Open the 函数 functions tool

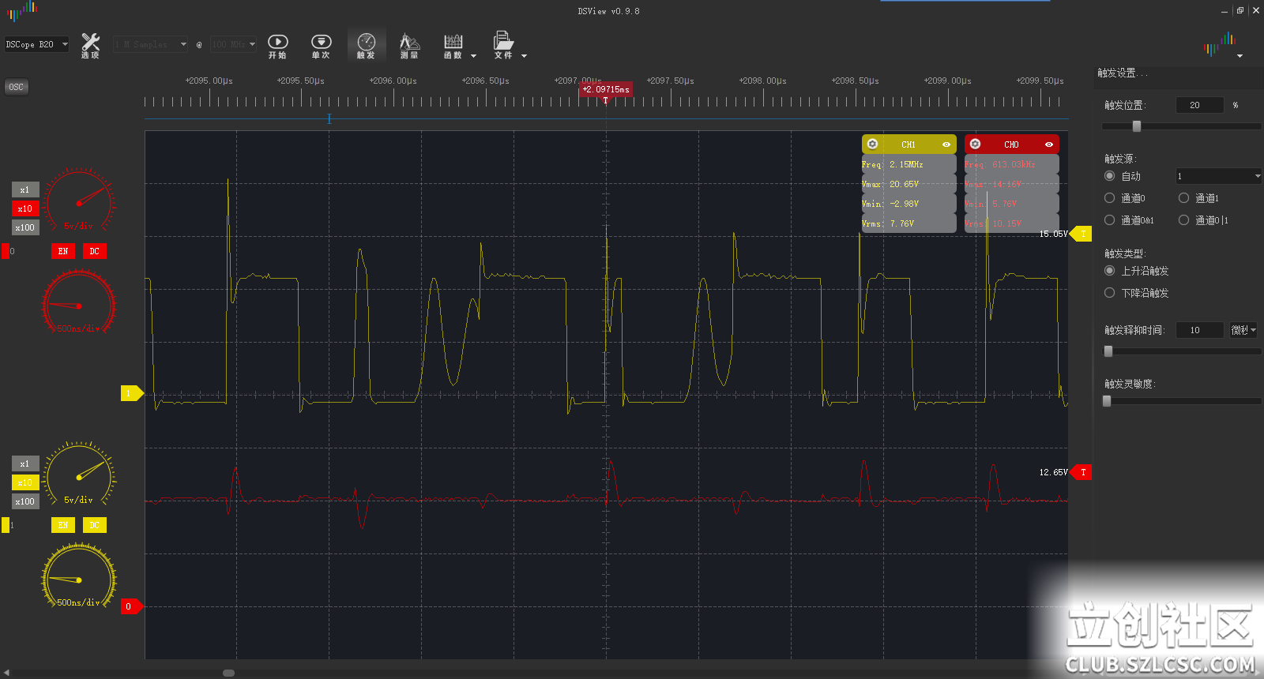point(453,46)
